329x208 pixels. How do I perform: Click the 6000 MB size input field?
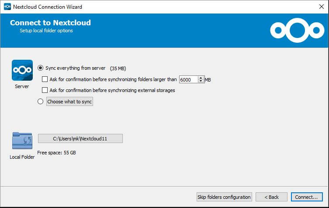[x=189, y=80]
